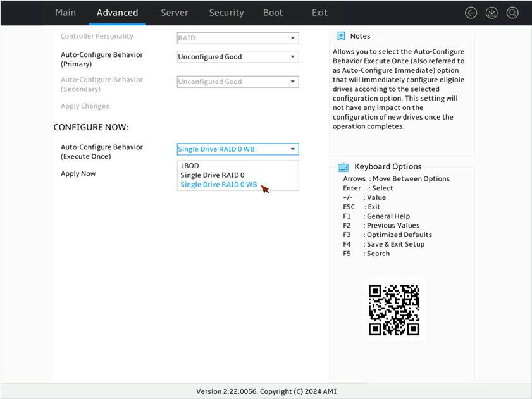Image resolution: width=532 pixels, height=399 pixels.
Task: Select Auto-Configure Behavior (Primary) label
Action: pyautogui.click(x=102, y=59)
